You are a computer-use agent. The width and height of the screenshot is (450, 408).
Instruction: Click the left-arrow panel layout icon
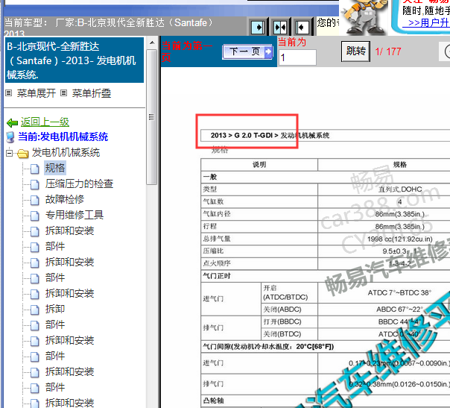pyautogui.click(x=302, y=28)
